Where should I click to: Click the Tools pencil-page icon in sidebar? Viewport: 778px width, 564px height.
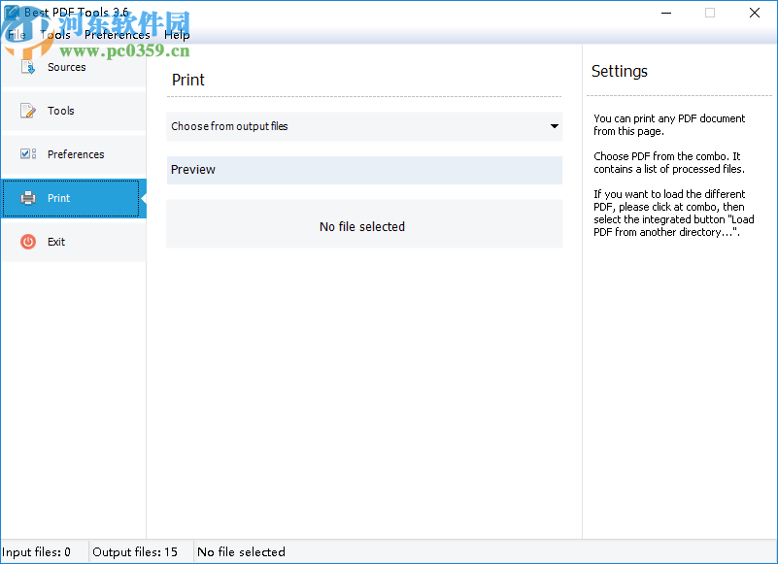click(28, 111)
